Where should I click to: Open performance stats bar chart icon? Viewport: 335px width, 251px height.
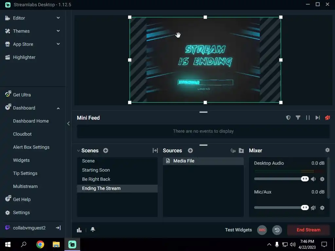click(79, 230)
